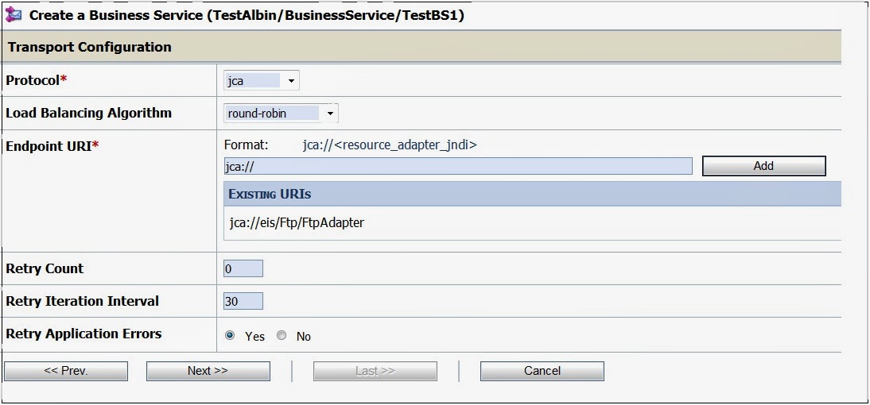Open the Protocol dropdown showing jca
870x405 pixels.
[262, 81]
